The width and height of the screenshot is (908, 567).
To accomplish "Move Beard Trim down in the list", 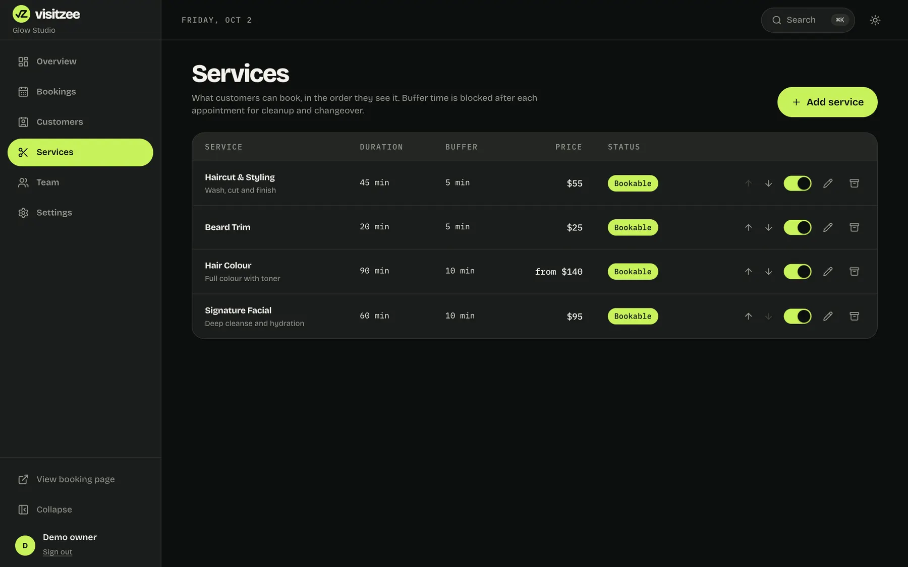I will point(768,227).
